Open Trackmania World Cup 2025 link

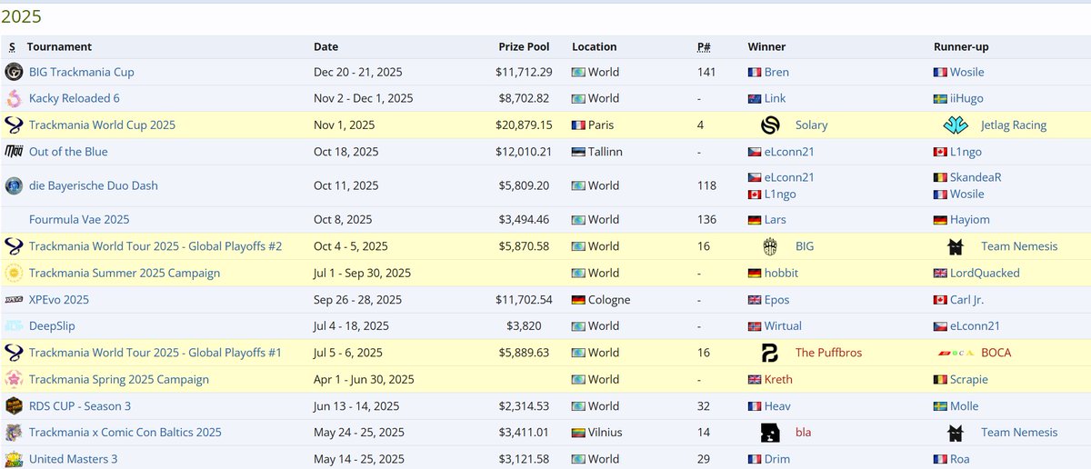tap(102, 125)
